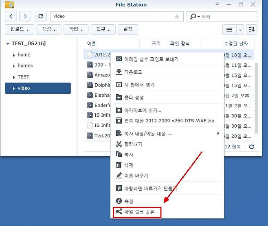Image resolution: width=268 pixels, height=226 pixels.
Task: Sort by the 수정된 날짜 column header
Action: 228,43
